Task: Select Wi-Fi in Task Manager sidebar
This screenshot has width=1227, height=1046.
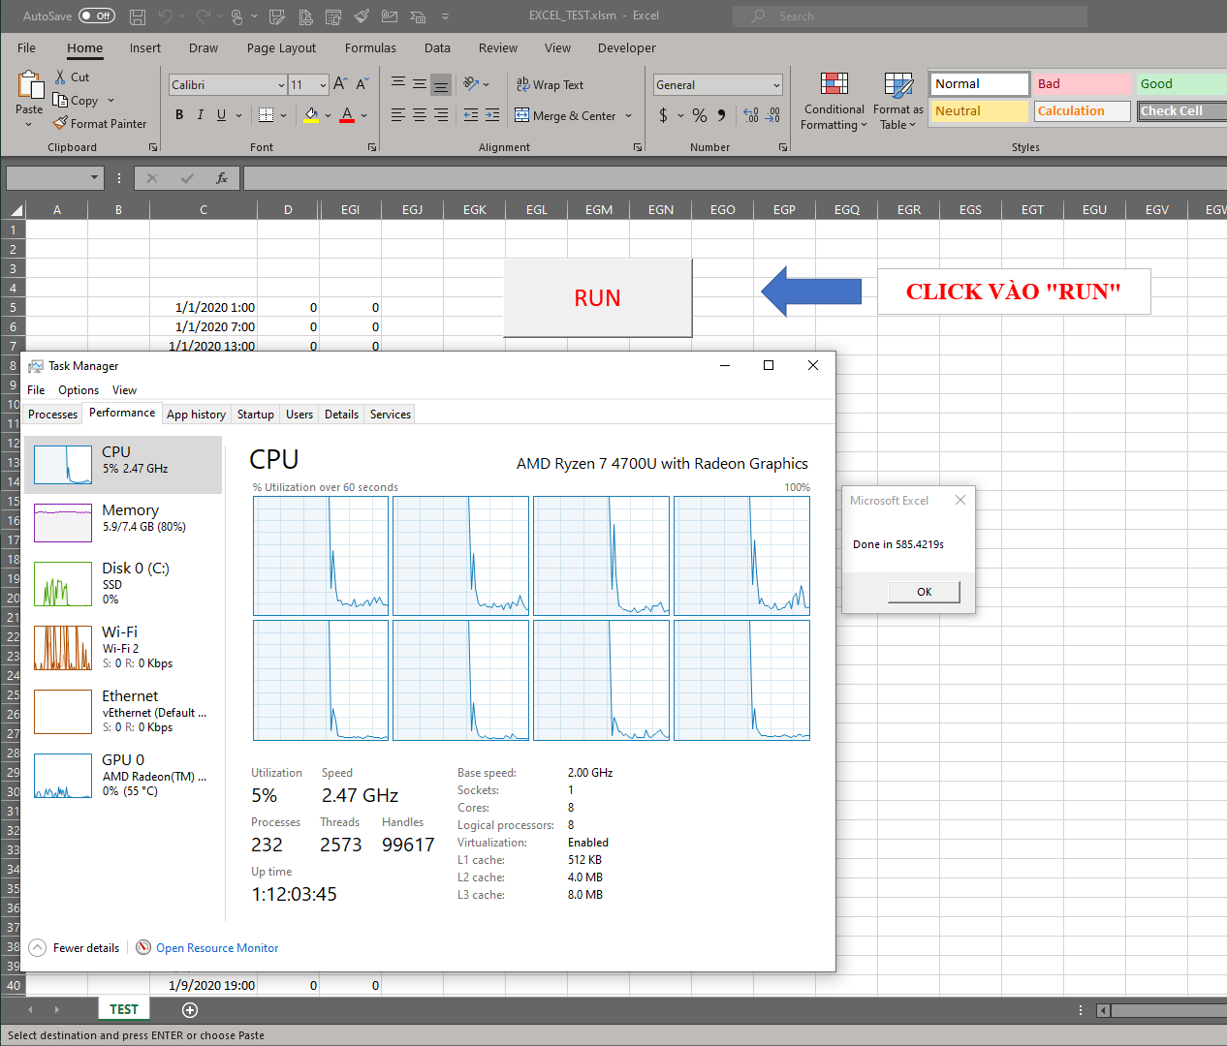Action: click(x=123, y=648)
